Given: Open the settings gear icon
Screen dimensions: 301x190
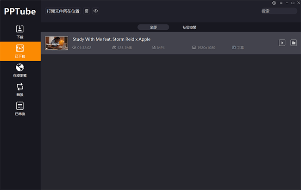Looking at the screenshot, I should pyautogui.click(x=274, y=3).
